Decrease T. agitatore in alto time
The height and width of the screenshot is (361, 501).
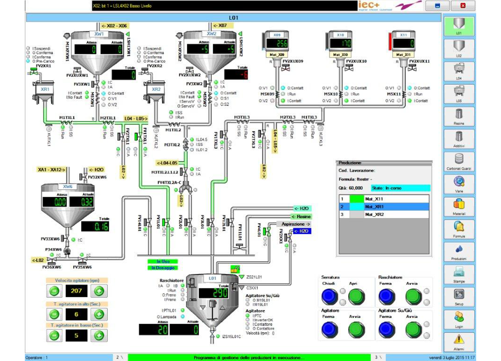(54, 314)
